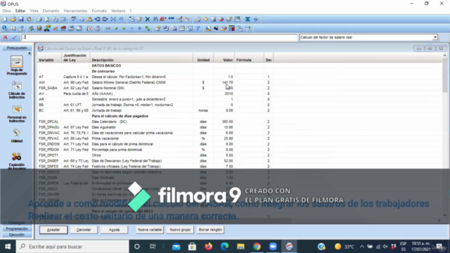Open Personal en Indirectos from the sidebar
The image size is (450, 253).
point(17,114)
